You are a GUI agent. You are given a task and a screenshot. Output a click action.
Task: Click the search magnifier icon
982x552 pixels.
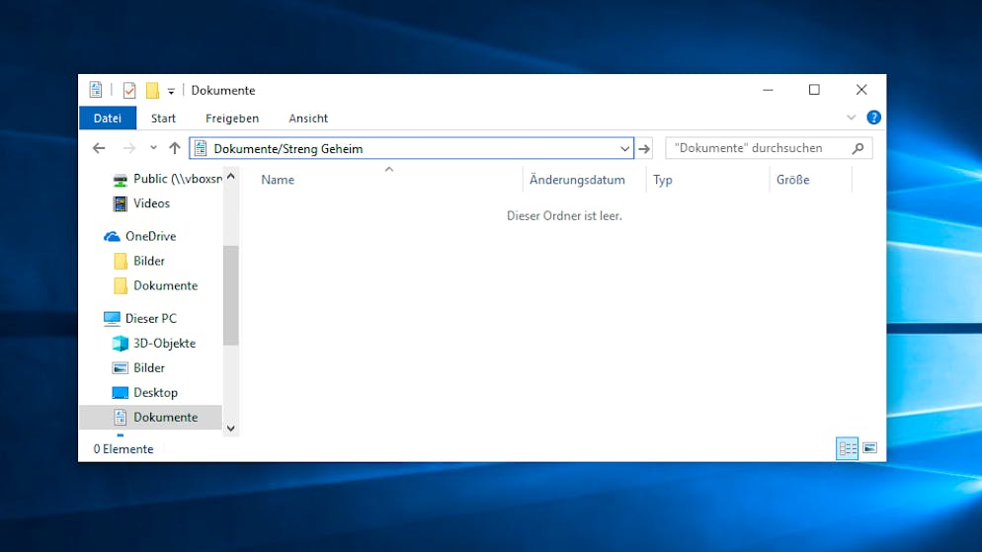coord(858,148)
